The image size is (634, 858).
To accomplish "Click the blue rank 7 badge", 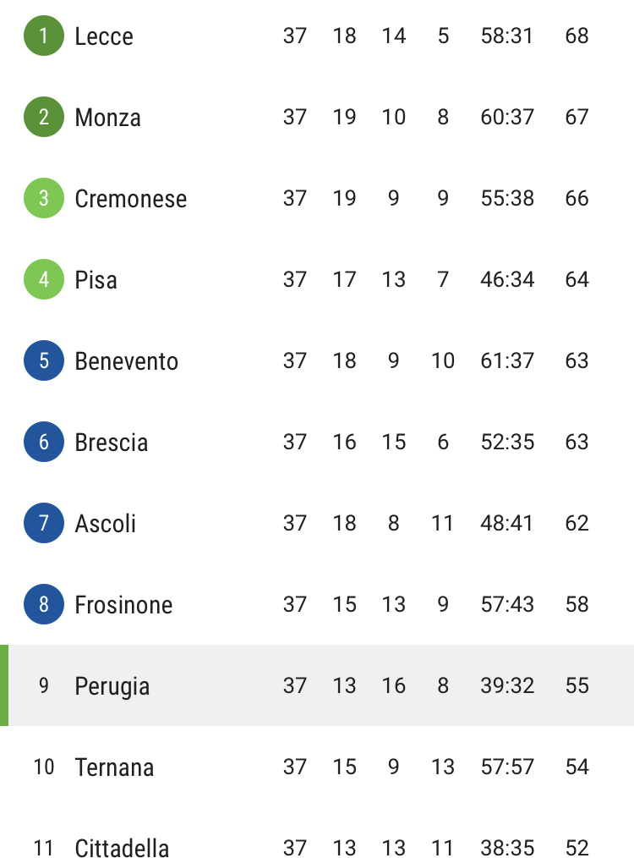I will [44, 523].
